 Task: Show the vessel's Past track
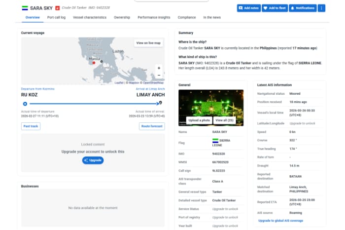[31, 126]
